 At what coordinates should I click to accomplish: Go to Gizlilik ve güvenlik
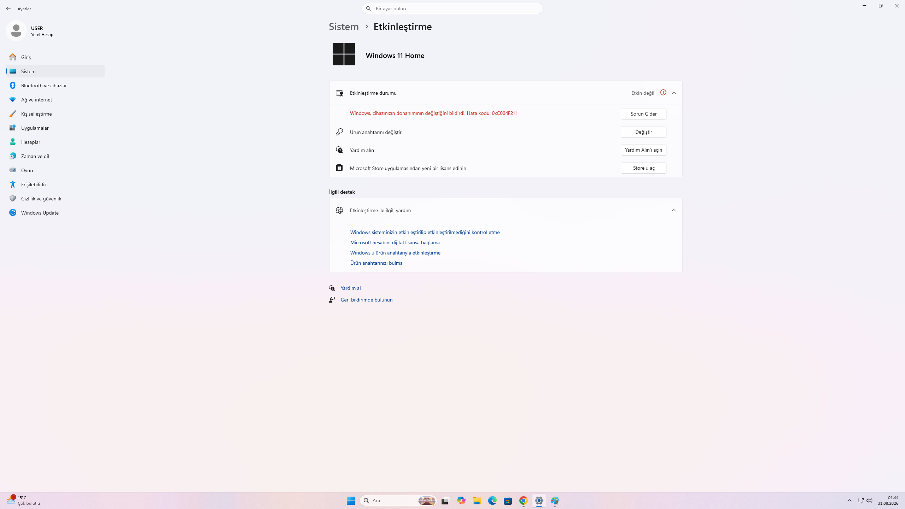tap(55, 198)
